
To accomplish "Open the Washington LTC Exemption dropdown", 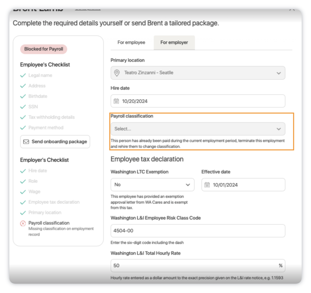I will 152,185.
